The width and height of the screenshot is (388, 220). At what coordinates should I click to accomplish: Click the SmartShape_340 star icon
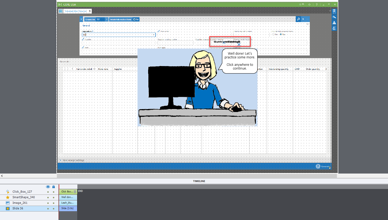click(8, 197)
